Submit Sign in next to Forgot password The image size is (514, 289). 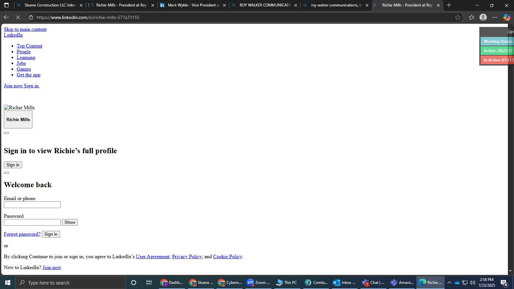tap(51, 234)
